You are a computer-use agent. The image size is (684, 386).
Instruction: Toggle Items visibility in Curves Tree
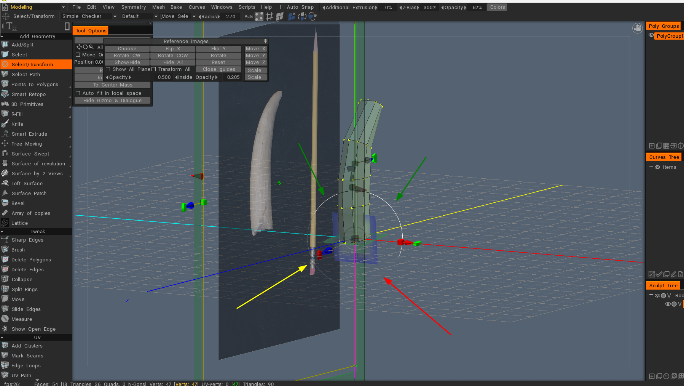click(657, 167)
